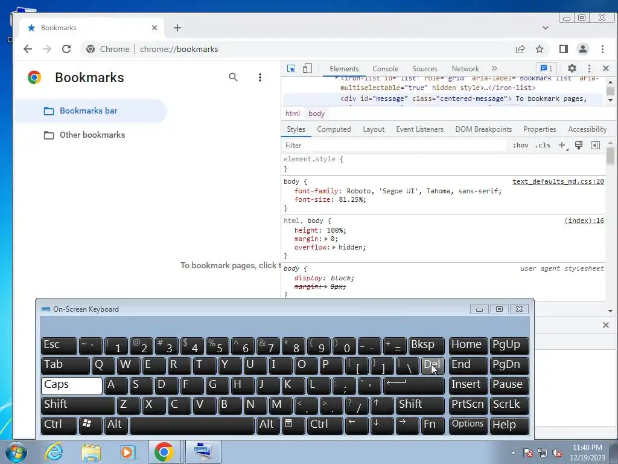Launch Internet Explorer from the taskbar
Screen dimensions: 618x464
click(54, 452)
